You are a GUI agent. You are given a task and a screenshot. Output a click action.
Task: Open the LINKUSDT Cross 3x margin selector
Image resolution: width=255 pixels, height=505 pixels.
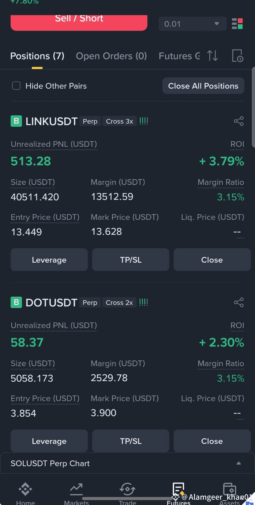pyautogui.click(x=119, y=121)
